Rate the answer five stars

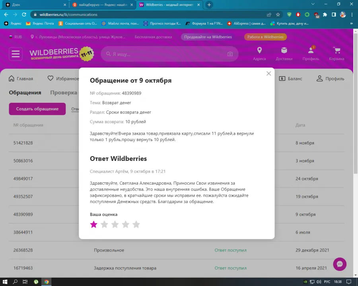(x=136, y=224)
